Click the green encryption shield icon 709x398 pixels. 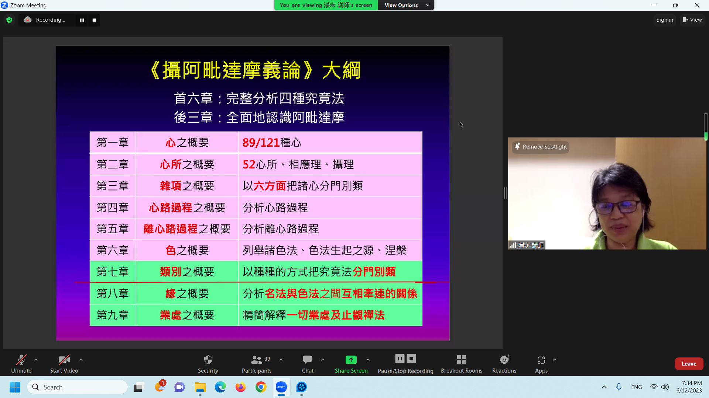[x=9, y=20]
